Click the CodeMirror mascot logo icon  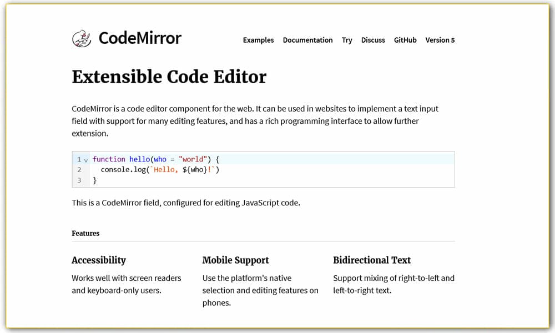click(x=81, y=37)
